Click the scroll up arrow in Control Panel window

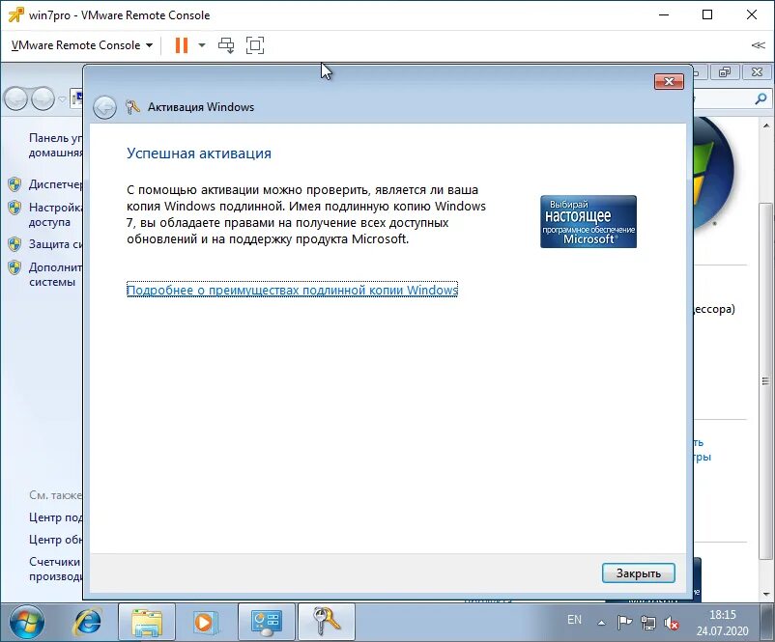tap(766, 125)
